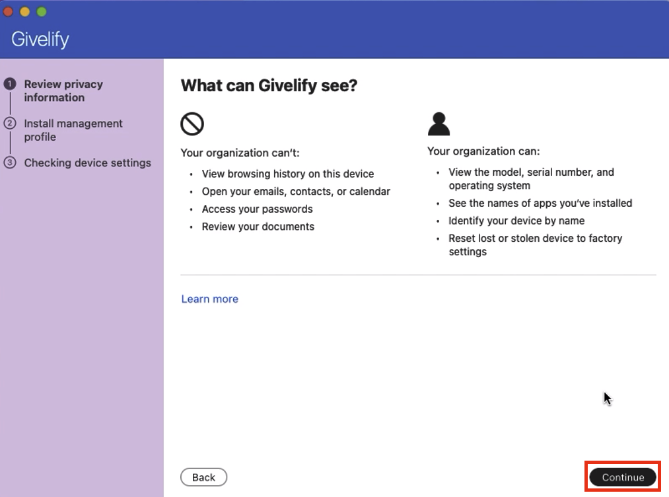
Task: Click the prohibited circle-slash icon
Action: pos(192,124)
